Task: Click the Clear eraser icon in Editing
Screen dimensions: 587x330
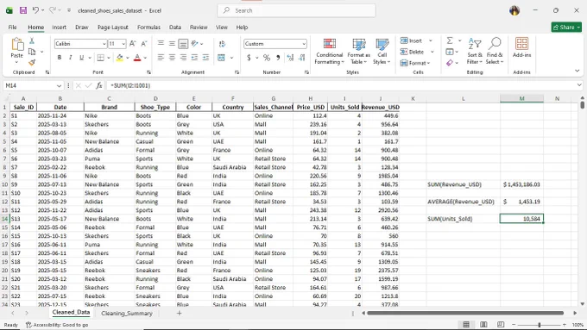Action: point(450,63)
